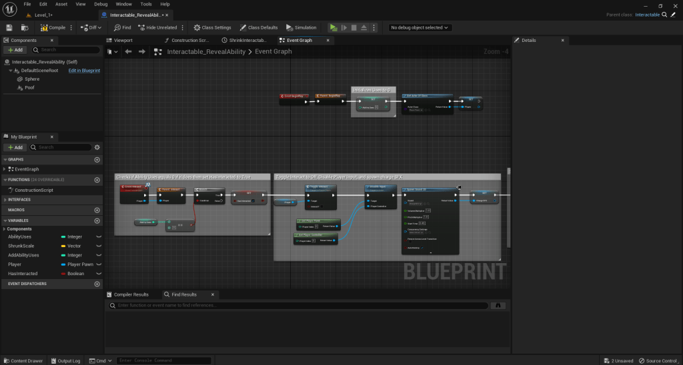The image size is (683, 365).
Task: Add a new variable with the plus icon
Action: [97, 220]
